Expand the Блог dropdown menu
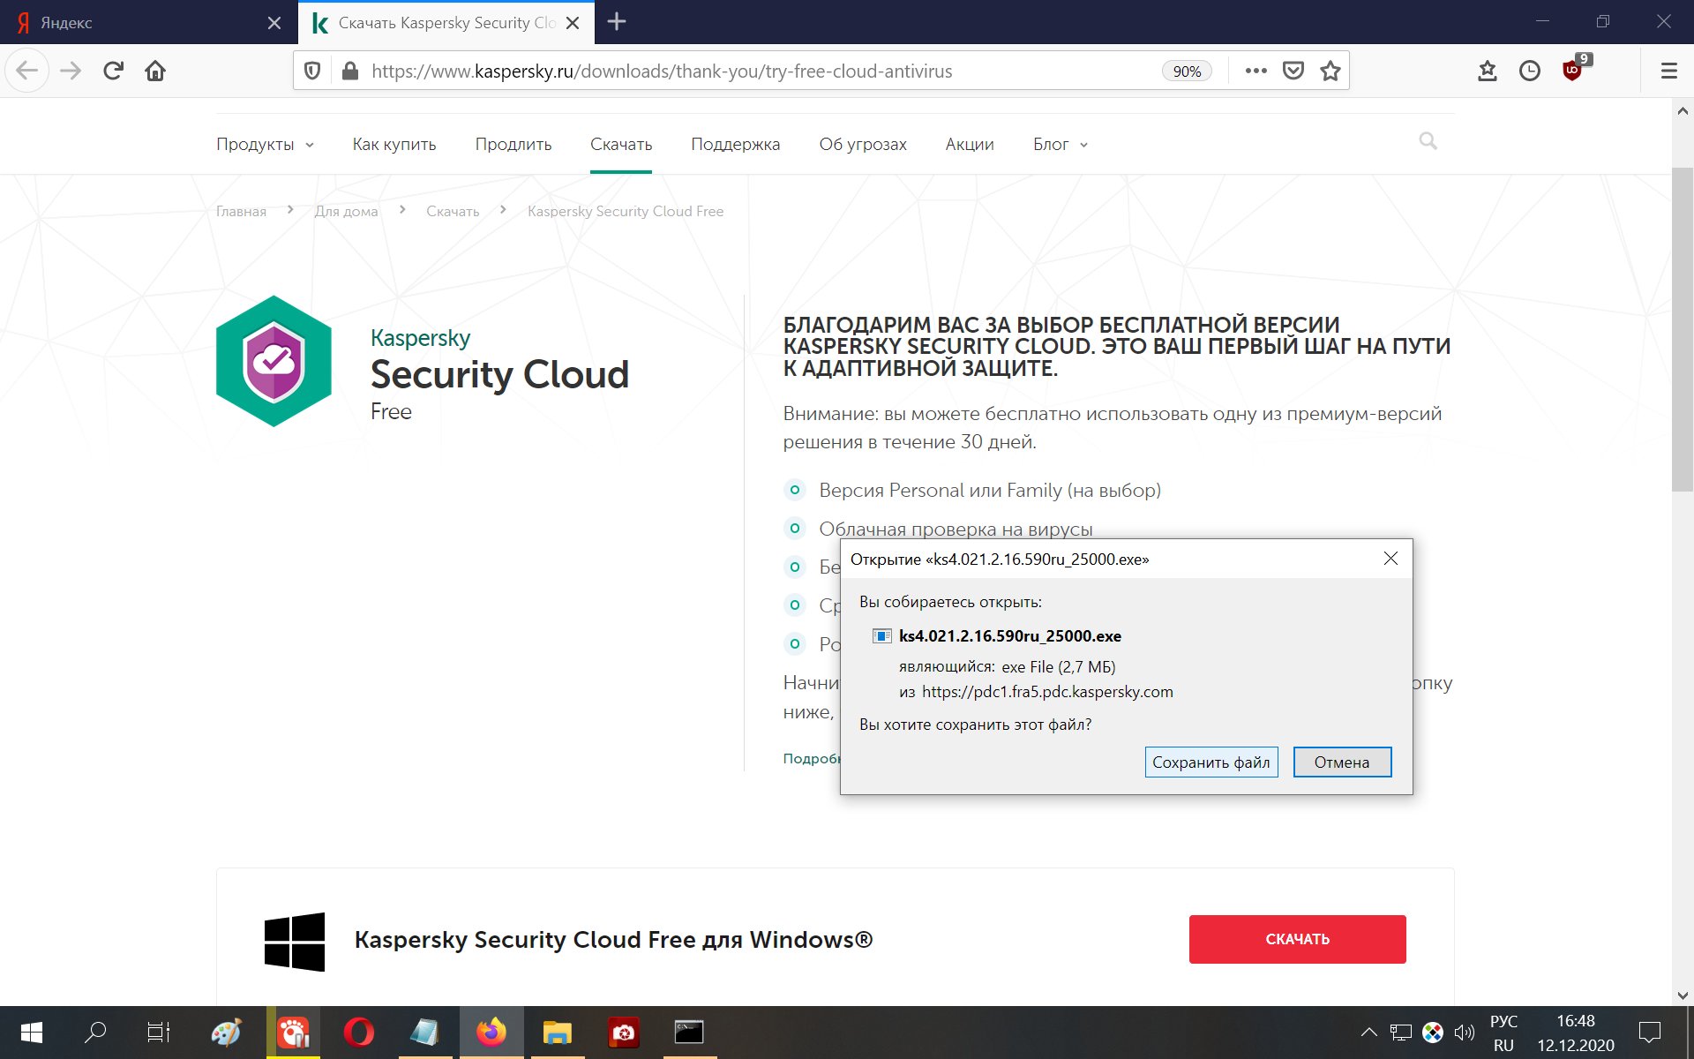Screen dimensions: 1694x1059 (x=1057, y=144)
